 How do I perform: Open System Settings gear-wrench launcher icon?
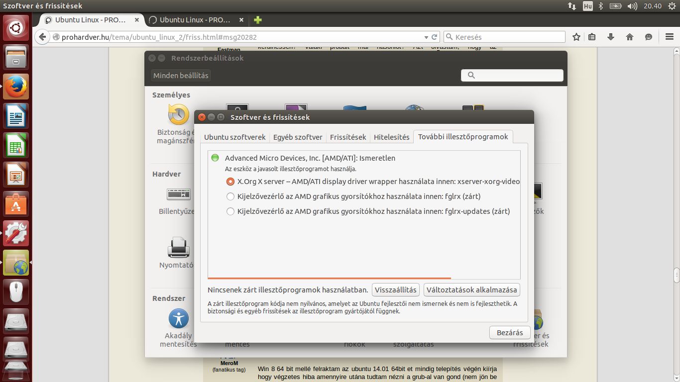coord(16,233)
